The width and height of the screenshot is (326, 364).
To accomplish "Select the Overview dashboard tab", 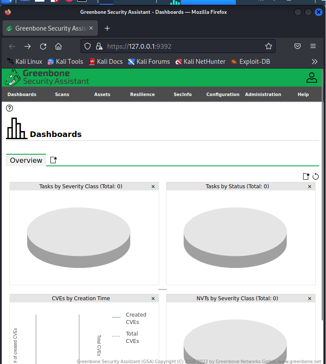I will (x=26, y=160).
